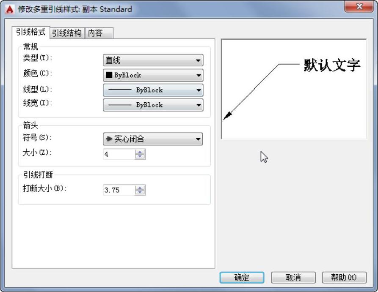Screen dimensions: 378x292
Task: Switch to the 引线结构 tab
Action: pyautogui.click(x=67, y=33)
